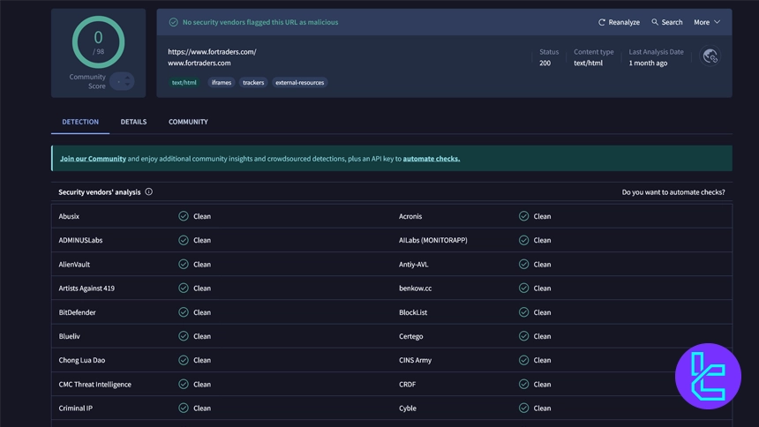
Task: Select the URL https://www.fortraders.com/
Action: click(212, 52)
